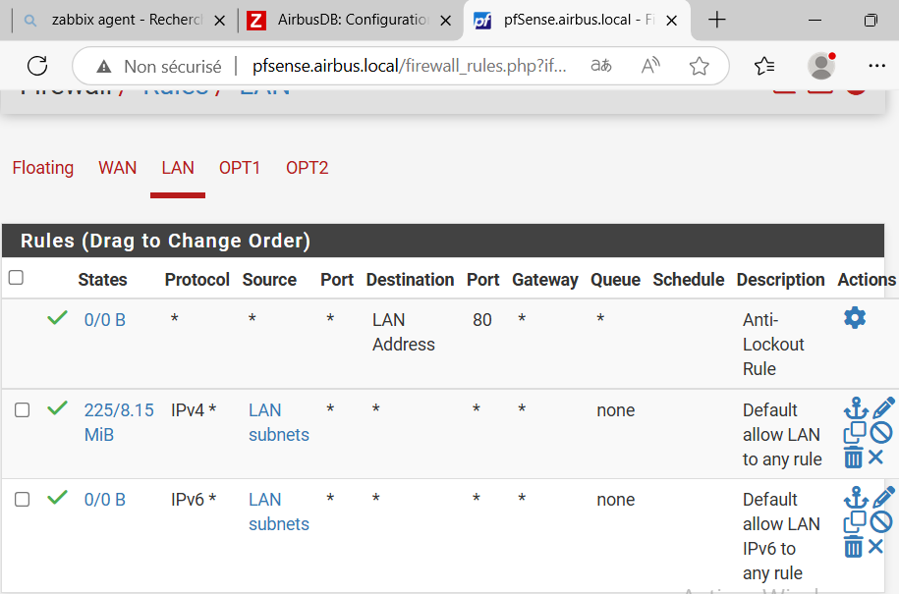The image size is (899, 594).
Task: Click the Anti-Lockout Rule settings gear icon
Action: 855,318
